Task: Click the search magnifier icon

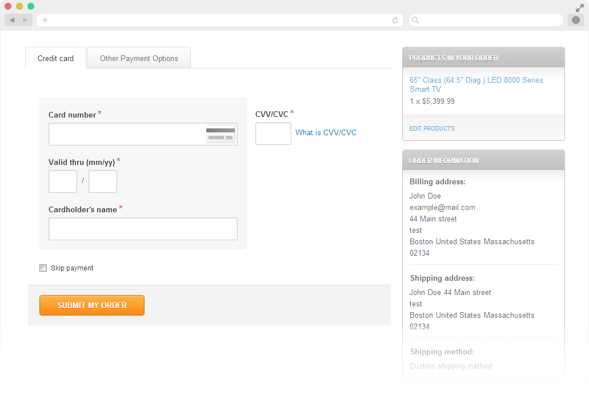Action: (415, 20)
